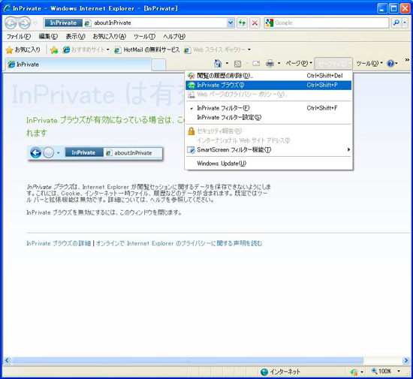
Task: Select Windows Update(U) menu item
Action: (268, 164)
